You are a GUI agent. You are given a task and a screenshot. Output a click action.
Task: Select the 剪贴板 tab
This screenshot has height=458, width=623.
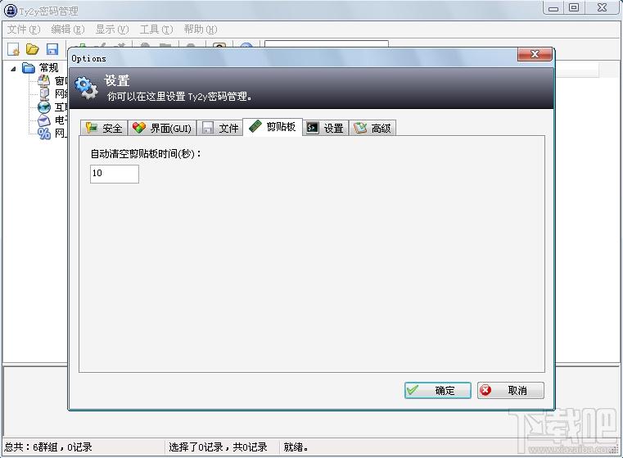(x=273, y=127)
